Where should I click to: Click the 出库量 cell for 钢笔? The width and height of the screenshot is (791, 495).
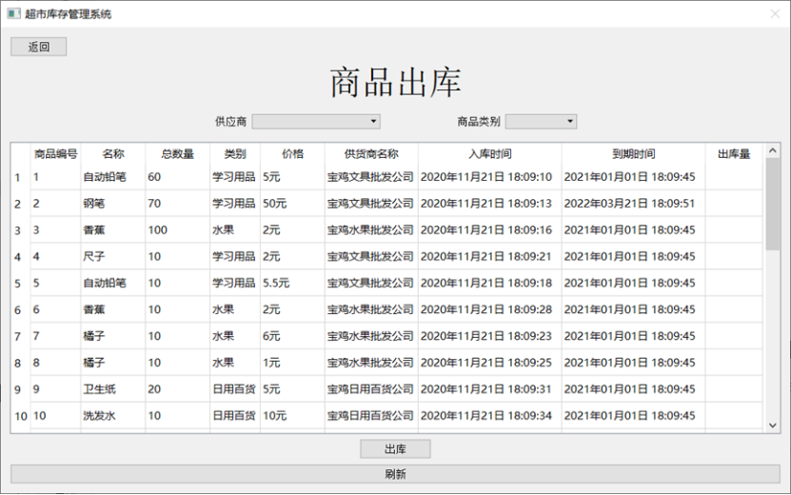click(x=734, y=204)
